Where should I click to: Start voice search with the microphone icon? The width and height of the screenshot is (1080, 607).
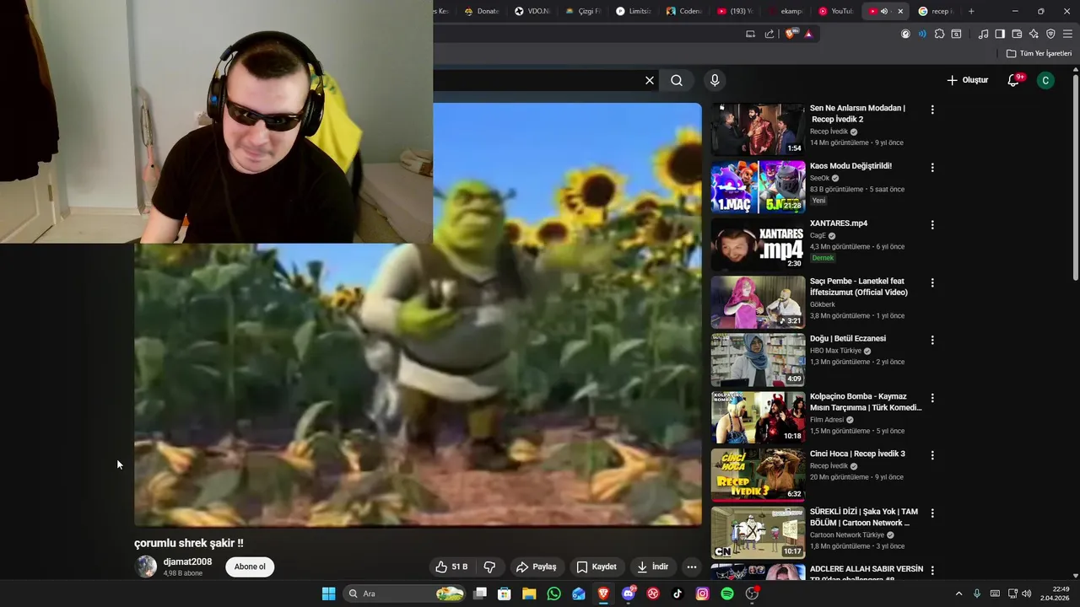point(715,80)
